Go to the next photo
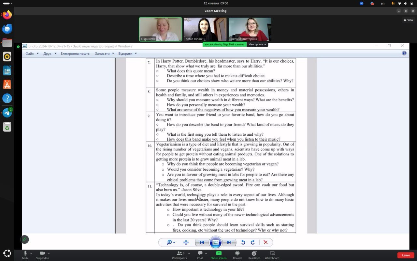The height and width of the screenshot is (261, 417). pos(229,242)
